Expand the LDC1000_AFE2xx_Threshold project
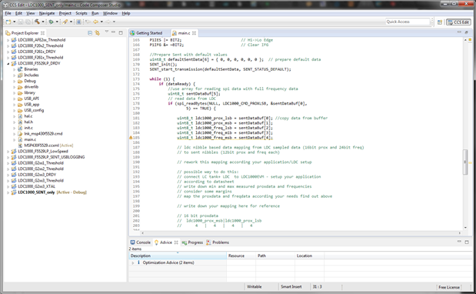This screenshot has height=294, width=476. point(8,40)
